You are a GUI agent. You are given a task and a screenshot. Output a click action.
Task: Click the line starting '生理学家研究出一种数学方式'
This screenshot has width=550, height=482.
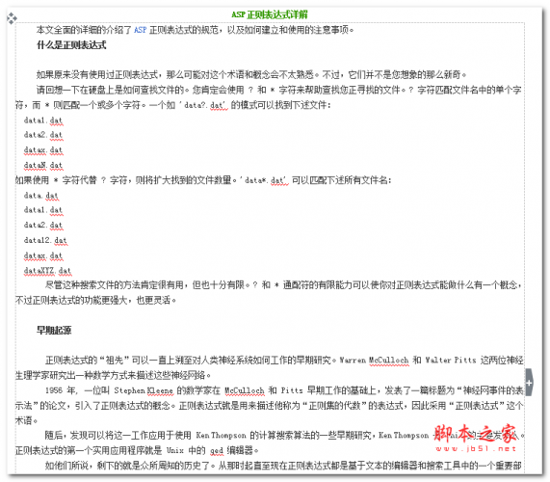click(113, 375)
